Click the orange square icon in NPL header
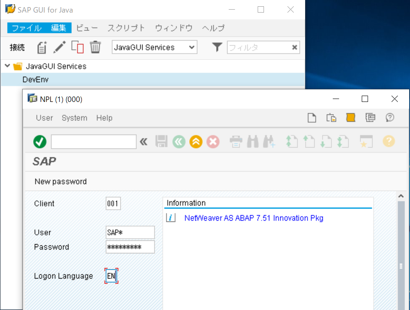The width and height of the screenshot is (410, 310). [351, 117]
